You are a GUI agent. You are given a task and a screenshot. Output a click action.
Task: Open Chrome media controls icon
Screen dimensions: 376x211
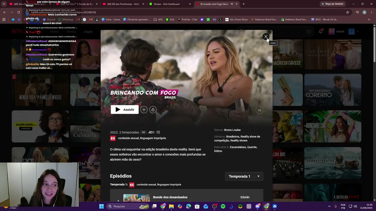(357, 12)
